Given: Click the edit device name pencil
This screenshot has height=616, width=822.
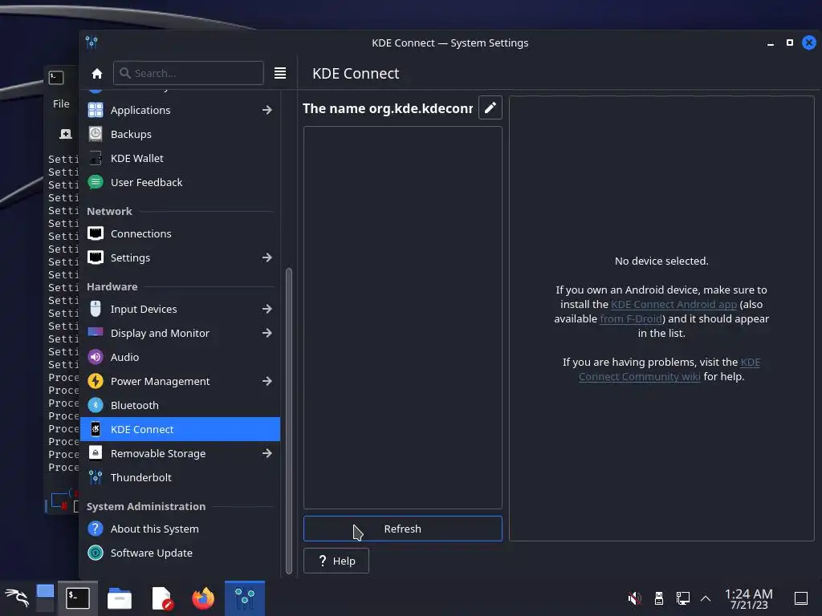Looking at the screenshot, I should [490, 108].
